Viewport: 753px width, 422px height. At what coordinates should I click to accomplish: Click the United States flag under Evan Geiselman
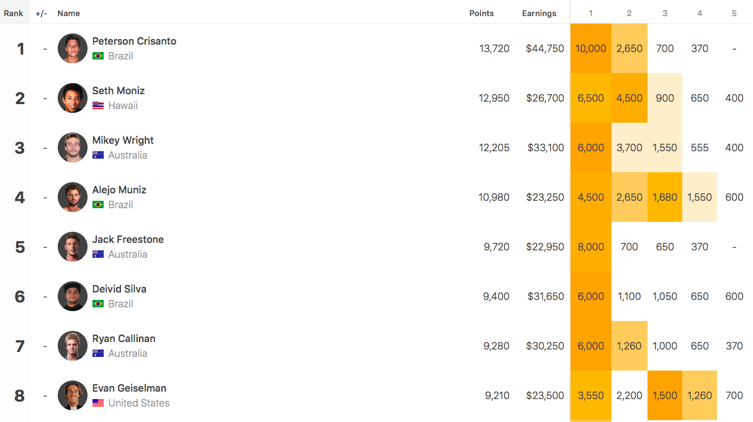coord(98,403)
